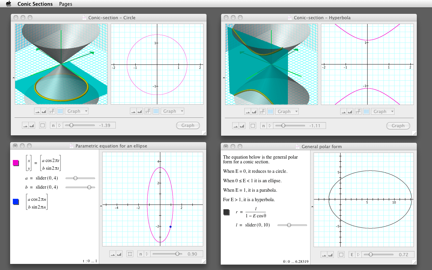Click the column-shaped icon in Parametric ellipse window
The height and width of the screenshot is (270, 432).
[130, 254]
